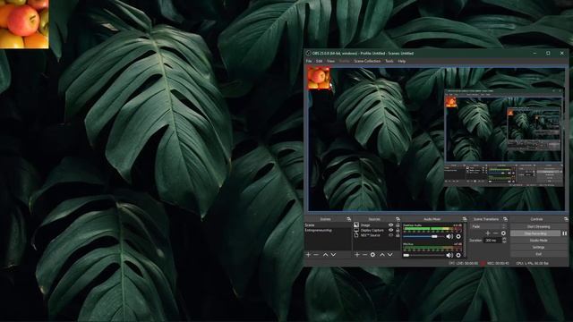Image resolution: width=573 pixels, height=322 pixels.
Task: Mute Desktop Audio speaker icon
Action: 449,236
